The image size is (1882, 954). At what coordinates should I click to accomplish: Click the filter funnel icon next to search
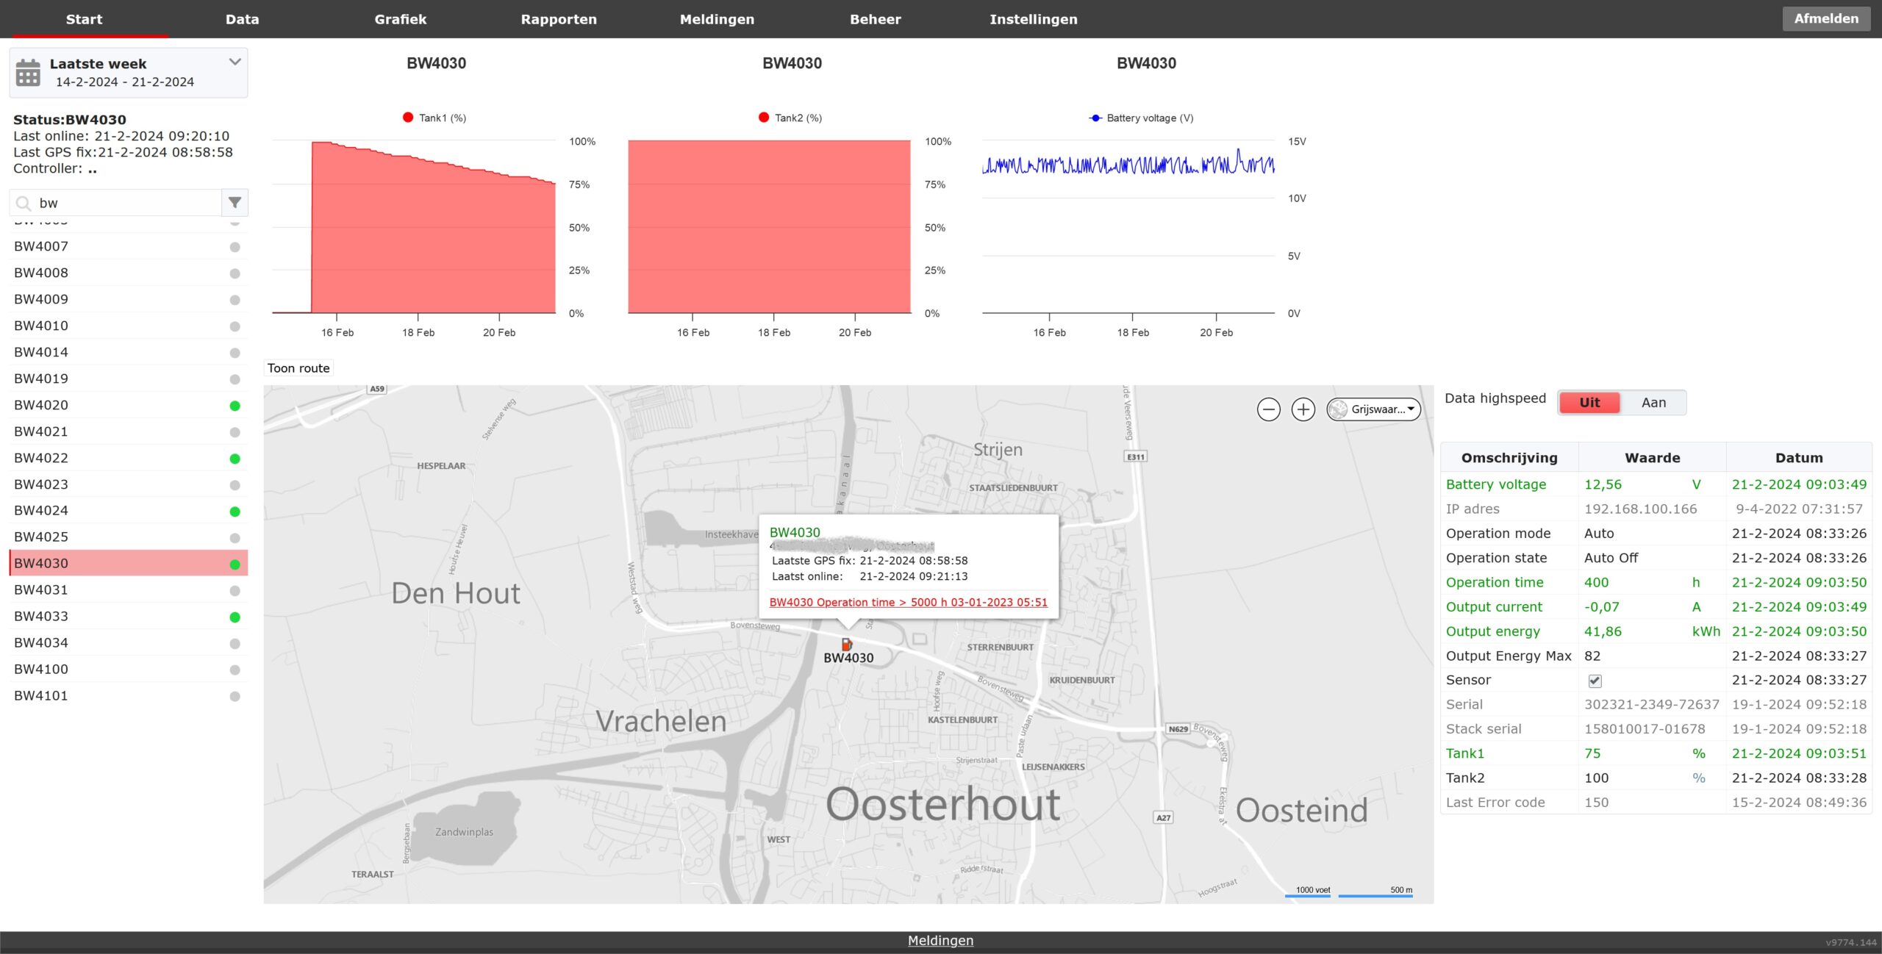(235, 203)
